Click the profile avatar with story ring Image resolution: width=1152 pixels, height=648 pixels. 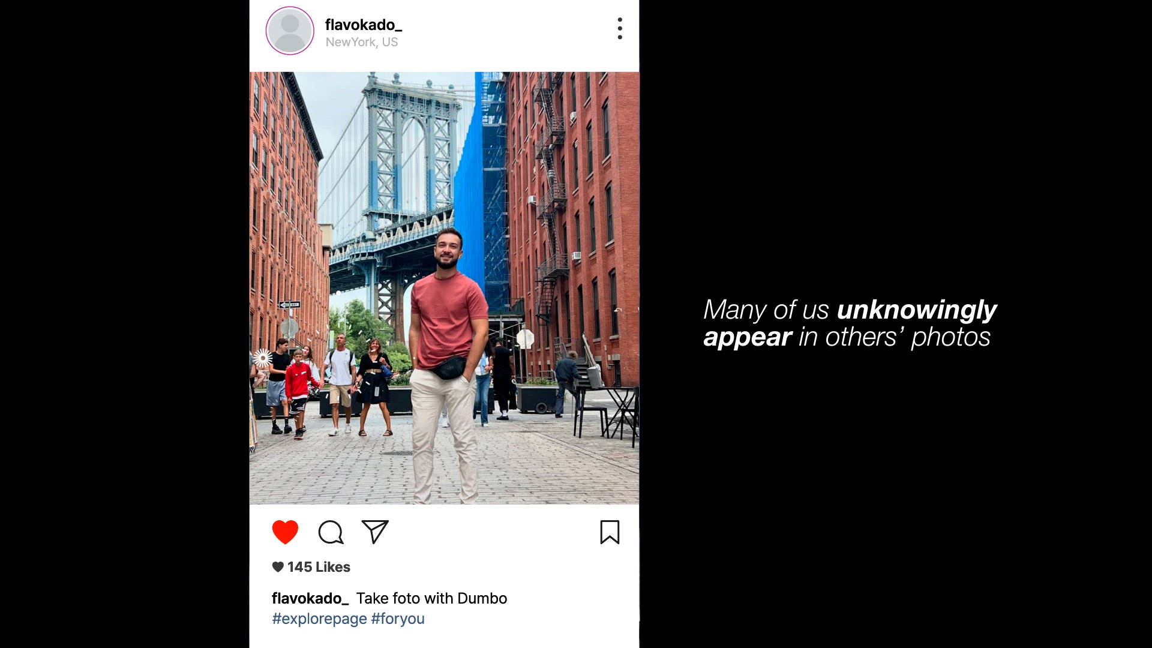click(290, 31)
